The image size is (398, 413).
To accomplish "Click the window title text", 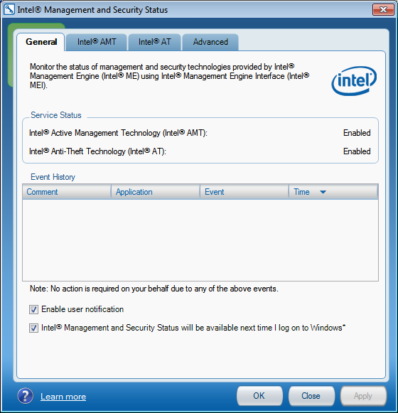I will (x=92, y=10).
